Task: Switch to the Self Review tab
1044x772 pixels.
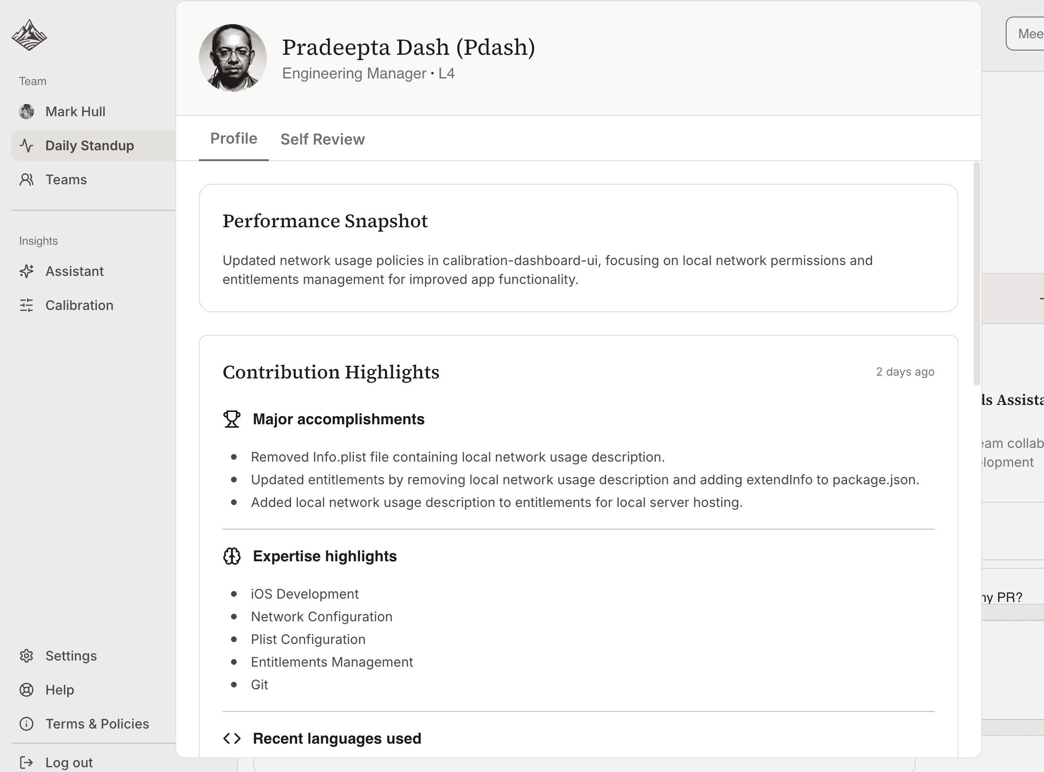Action: click(322, 139)
